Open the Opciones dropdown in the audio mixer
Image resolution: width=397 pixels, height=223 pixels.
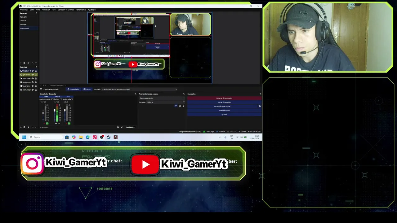pos(131,127)
